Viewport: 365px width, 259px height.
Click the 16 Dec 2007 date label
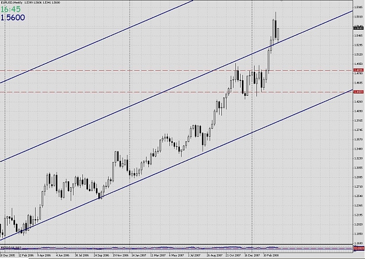tap(252, 255)
